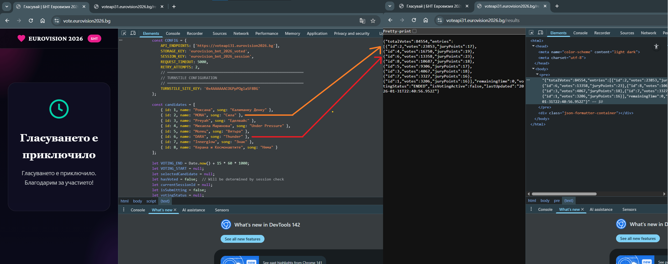This screenshot has height=264, width=668.
Task: Collapse the pre node in the DOM tree
Action: pos(537,75)
